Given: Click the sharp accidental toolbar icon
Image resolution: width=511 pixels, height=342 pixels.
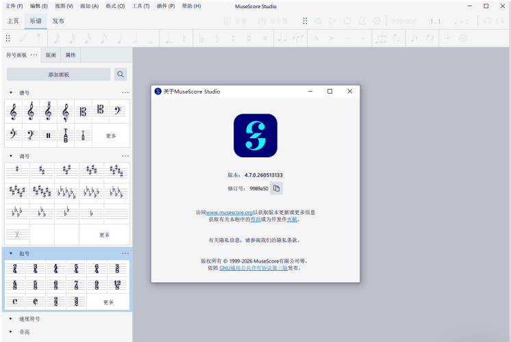Looking at the screenshot, I should click(249, 39).
